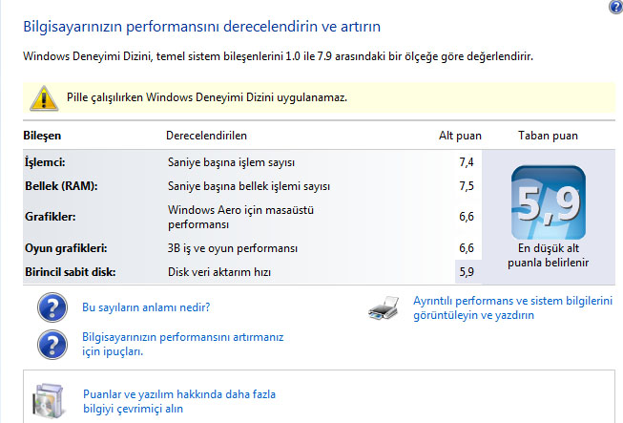This screenshot has width=623, height=423.
Task: Open detailed performance and system info link
Action: tap(512, 307)
